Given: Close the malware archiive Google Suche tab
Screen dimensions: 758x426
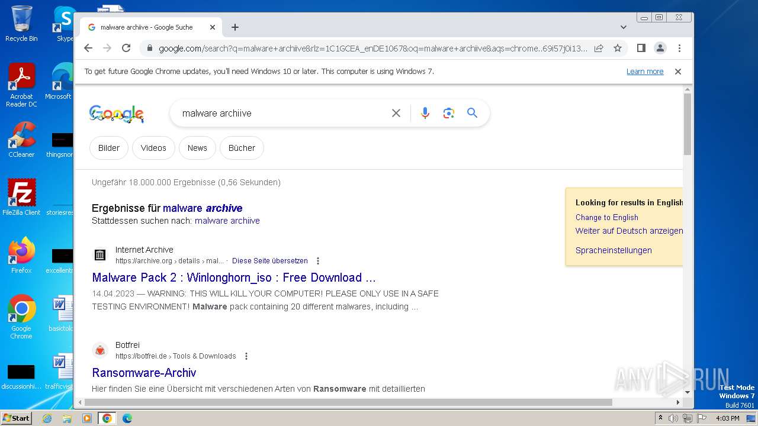Looking at the screenshot, I should click(213, 27).
